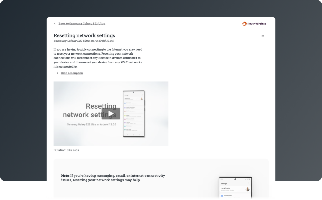This screenshot has height=200, width=322.
Task: Select 'Samsung Galaxy S22 Ultra on Android 12.0.0' subtitle
Action: pyautogui.click(x=84, y=41)
